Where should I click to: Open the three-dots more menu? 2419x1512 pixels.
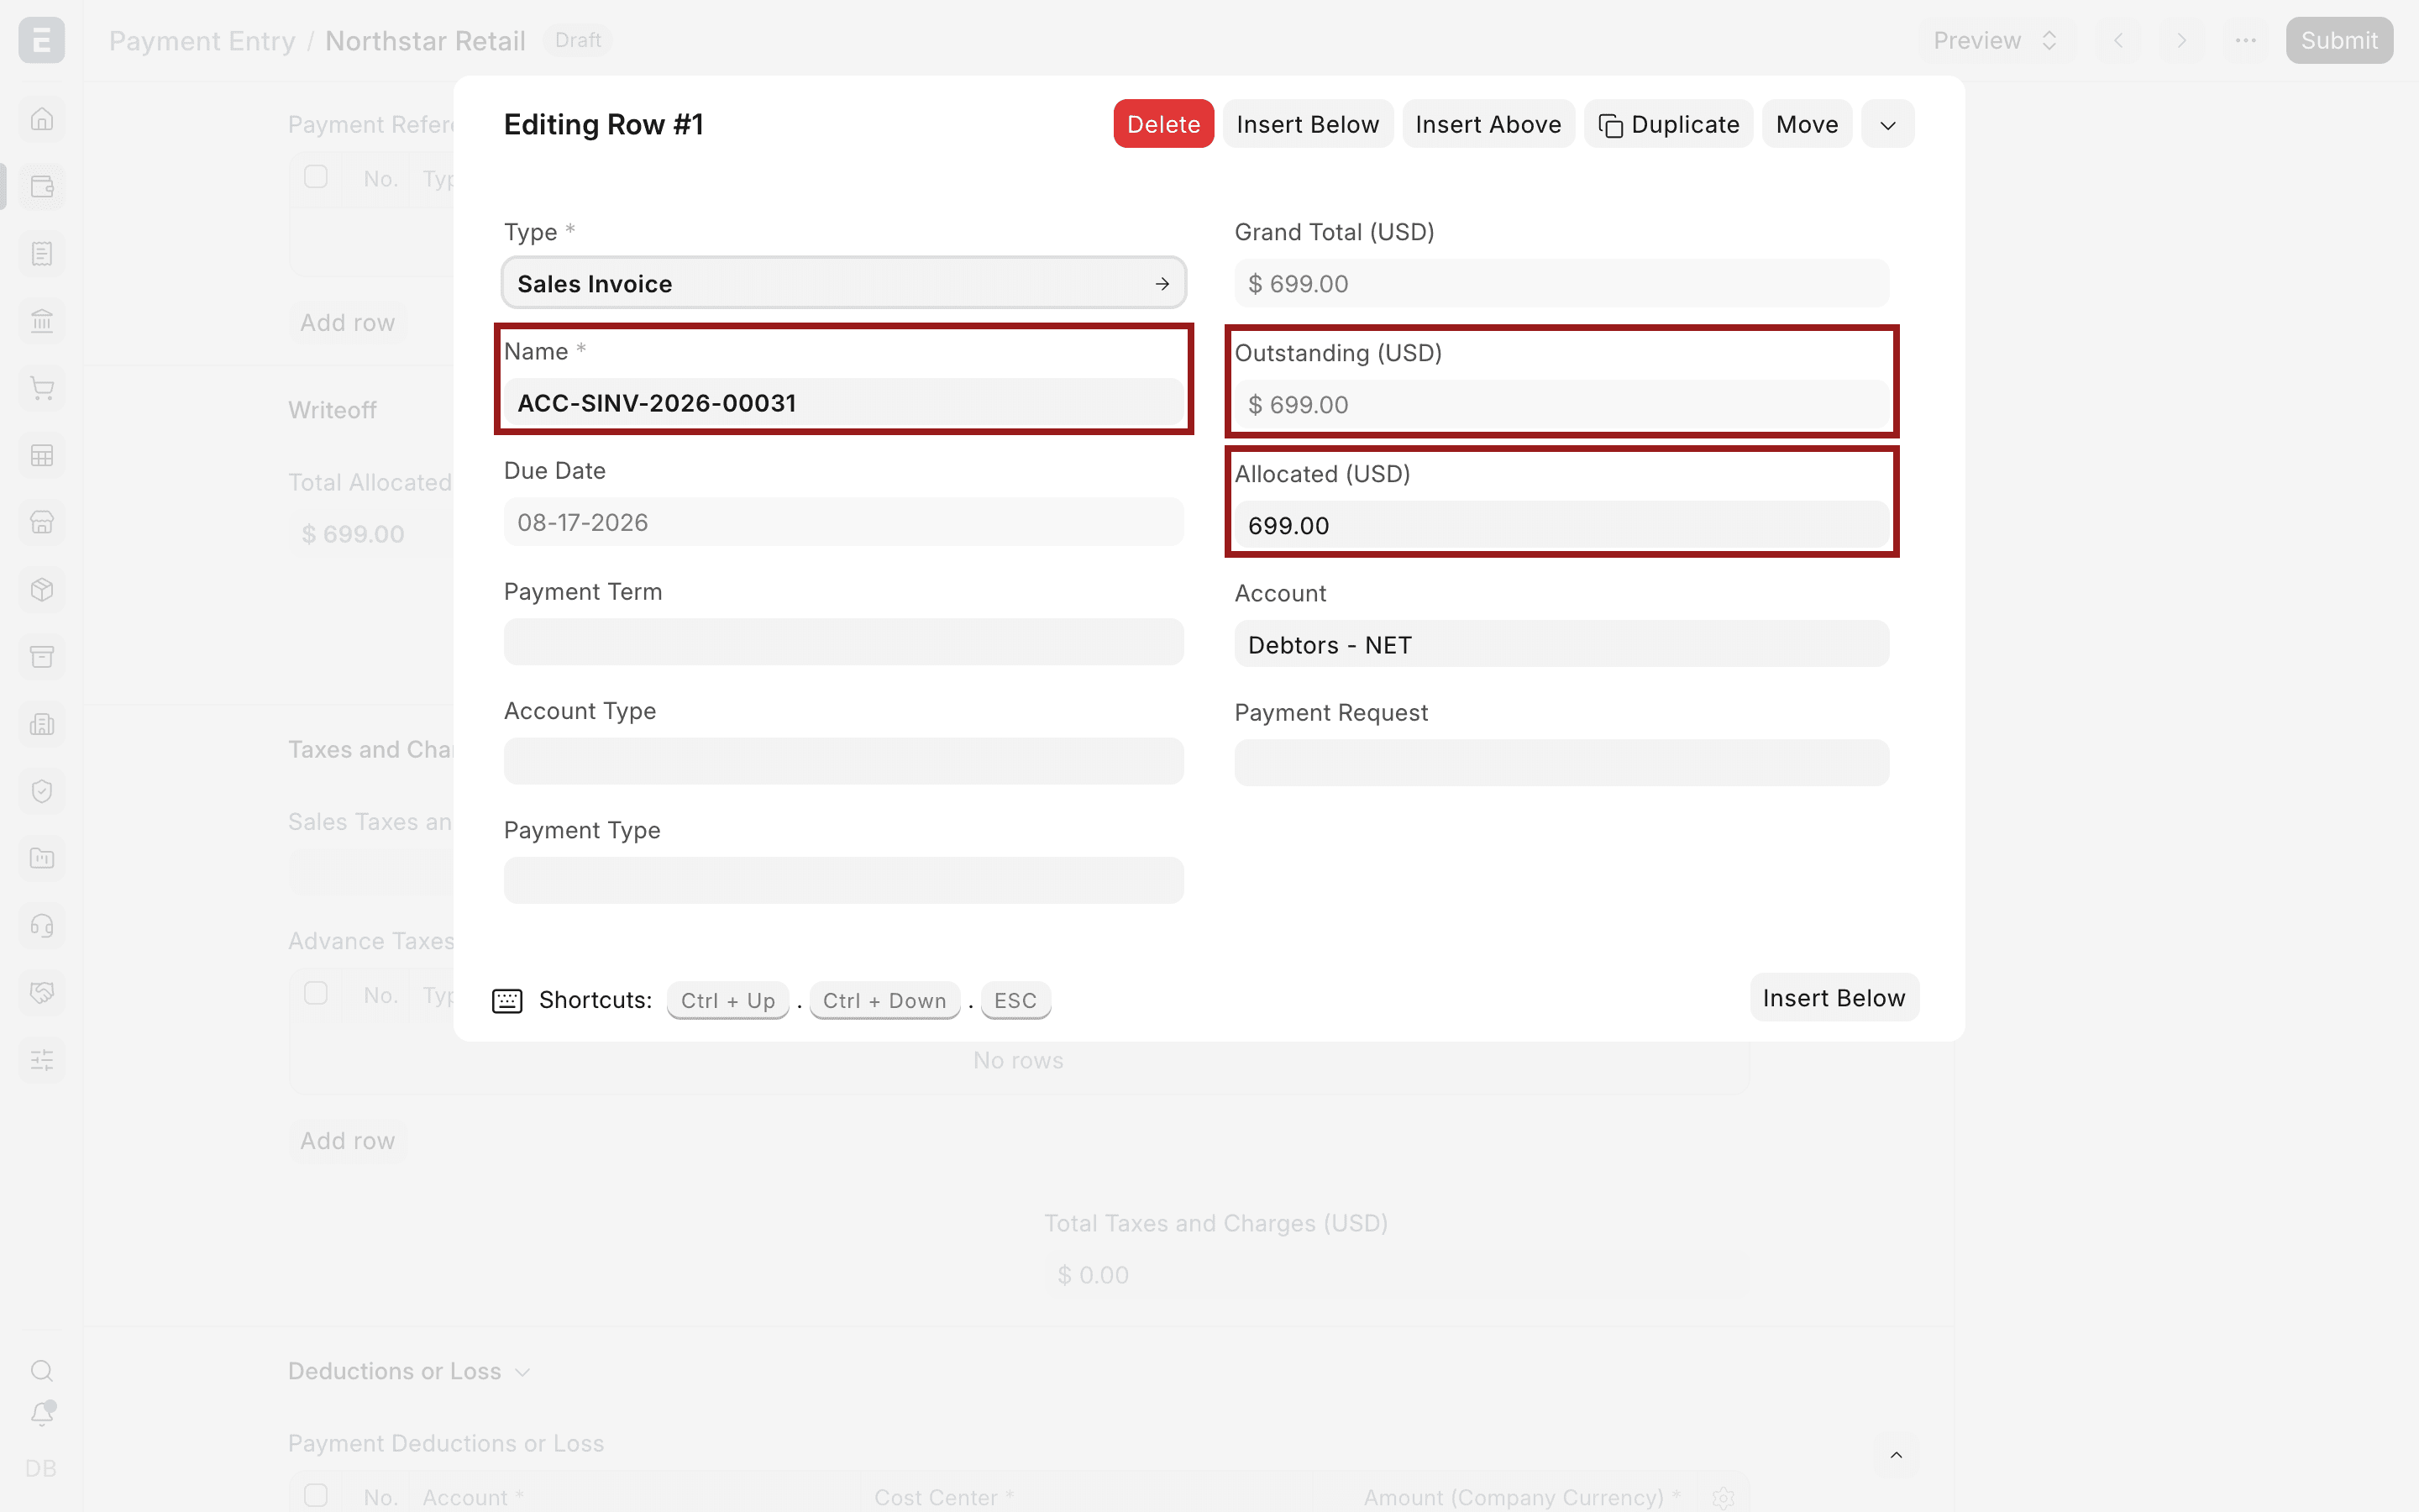pos(2245,40)
